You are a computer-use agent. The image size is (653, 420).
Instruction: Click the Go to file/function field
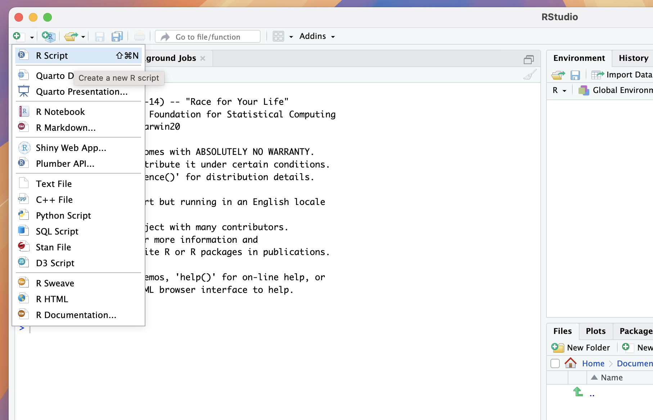tap(208, 37)
